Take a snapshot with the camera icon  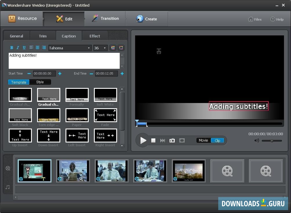172,140
